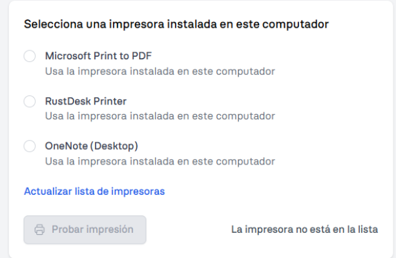Click the "RustDesk Printer" label text

click(x=86, y=101)
